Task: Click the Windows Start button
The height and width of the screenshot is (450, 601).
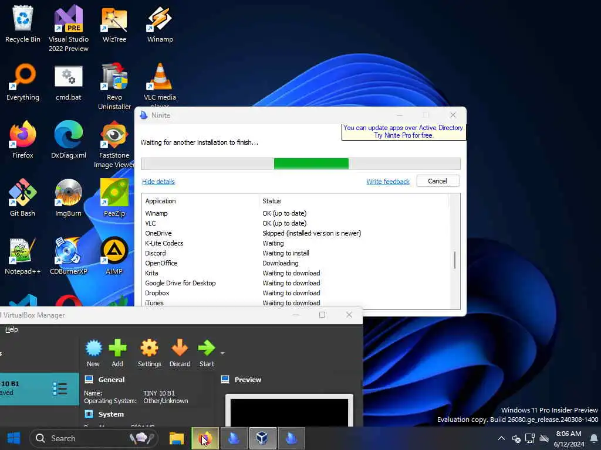Action: 14,438
